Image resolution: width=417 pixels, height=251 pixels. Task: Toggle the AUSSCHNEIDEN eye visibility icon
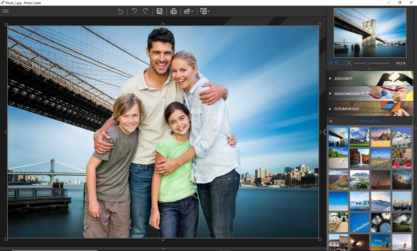363,94
